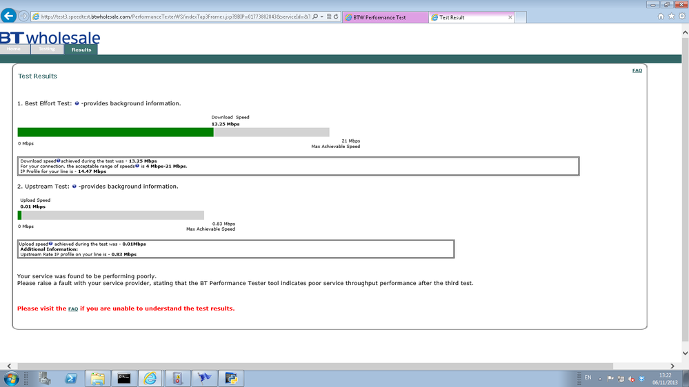The width and height of the screenshot is (689, 387).
Task: Click the Dropbox tray icon
Action: 641,379
